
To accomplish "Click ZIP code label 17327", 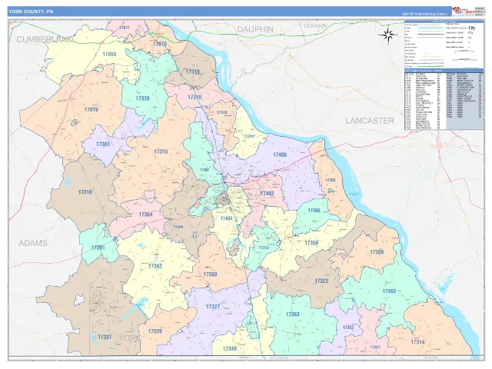I will [213, 307].
